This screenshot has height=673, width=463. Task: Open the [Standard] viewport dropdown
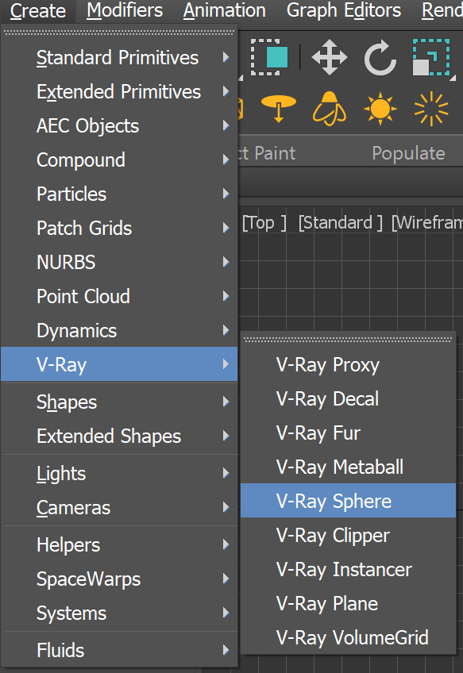click(x=340, y=223)
